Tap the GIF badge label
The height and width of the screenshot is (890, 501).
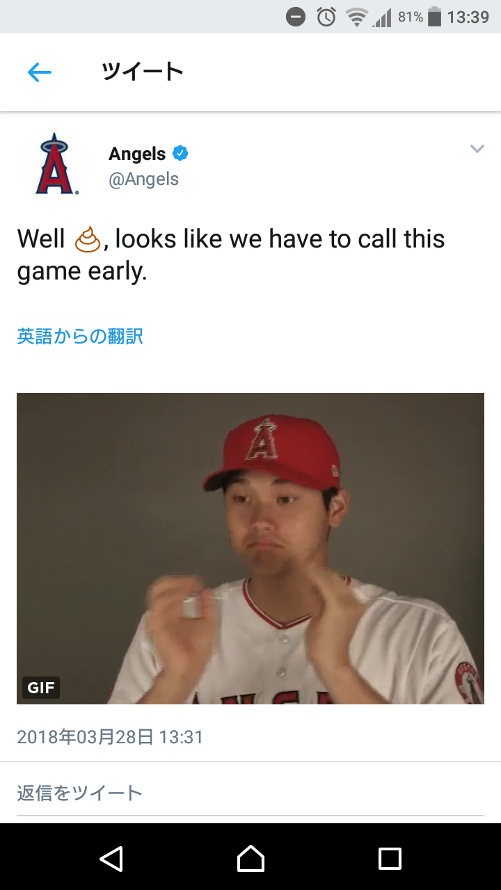[41, 688]
